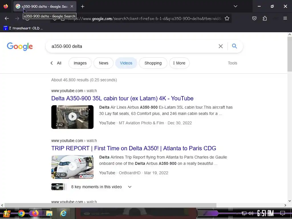Image resolution: width=292 pixels, height=219 pixels.
Task: Click the scroll left arrow on horizontal scrollbar
Action: (2, 205)
